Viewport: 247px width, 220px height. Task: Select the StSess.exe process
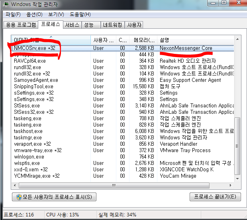123,105
